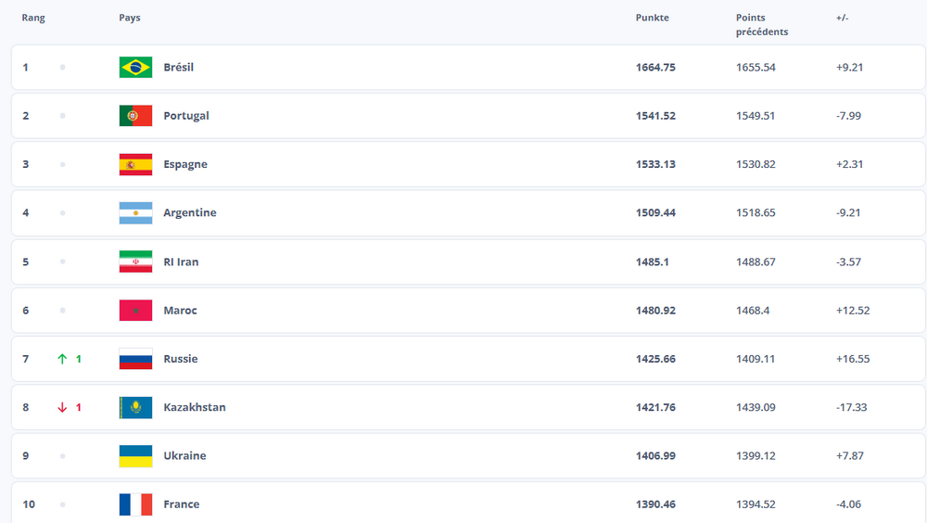The height and width of the screenshot is (523, 927).
Task: Click the red down arrow for Kazakhstan
Action: 62,407
